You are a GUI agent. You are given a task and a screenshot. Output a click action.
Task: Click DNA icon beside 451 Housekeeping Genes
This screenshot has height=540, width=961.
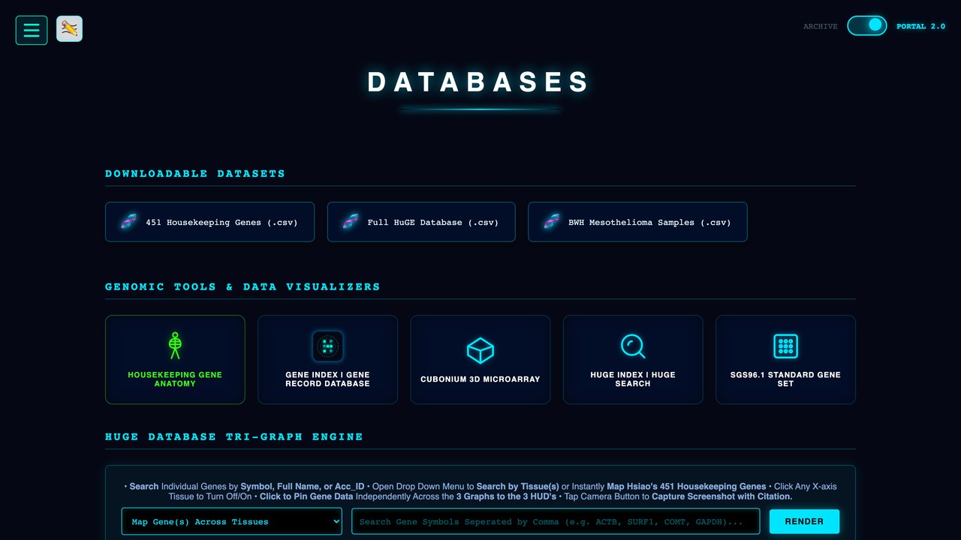pyautogui.click(x=129, y=221)
